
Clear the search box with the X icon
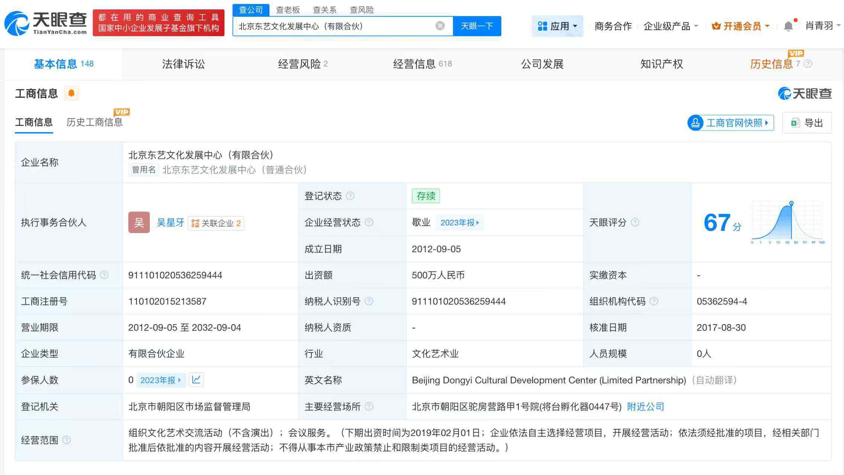tap(440, 25)
